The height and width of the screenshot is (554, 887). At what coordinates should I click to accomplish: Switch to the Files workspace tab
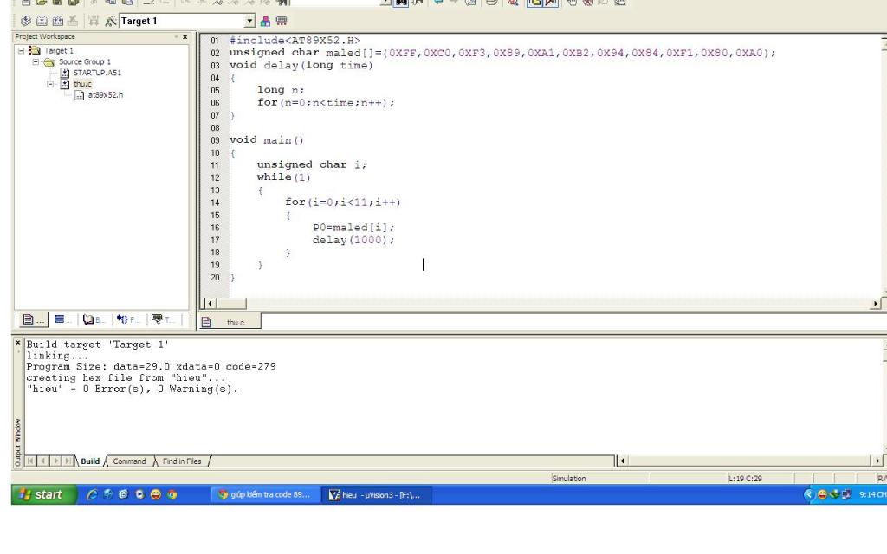(x=32, y=319)
